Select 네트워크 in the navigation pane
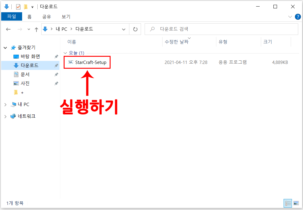Image resolution: width=303 pixels, height=210 pixels. click(27, 116)
